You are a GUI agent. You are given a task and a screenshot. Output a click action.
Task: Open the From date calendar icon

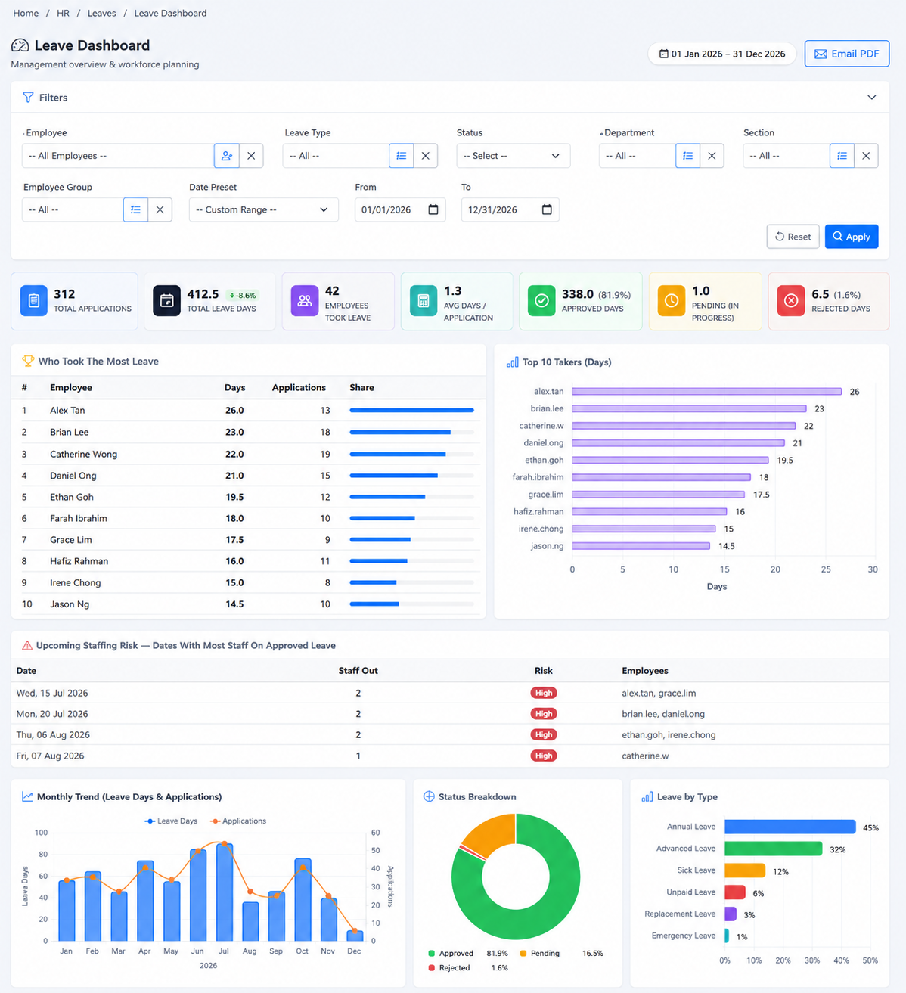pyautogui.click(x=433, y=209)
